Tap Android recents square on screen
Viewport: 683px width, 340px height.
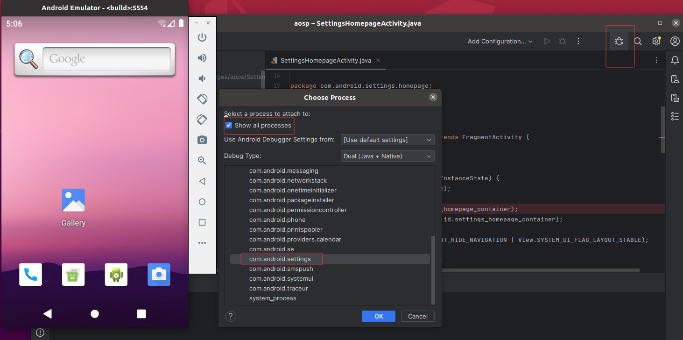coord(141,314)
